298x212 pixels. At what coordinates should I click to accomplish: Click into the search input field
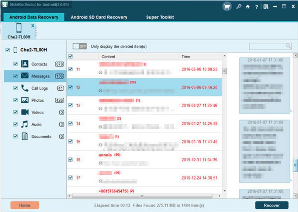[267, 46]
